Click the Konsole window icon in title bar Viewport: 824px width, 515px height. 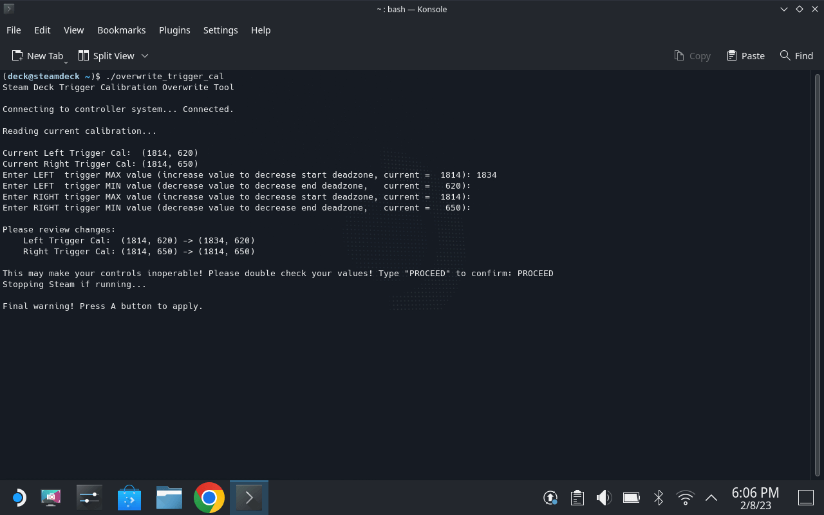point(8,9)
